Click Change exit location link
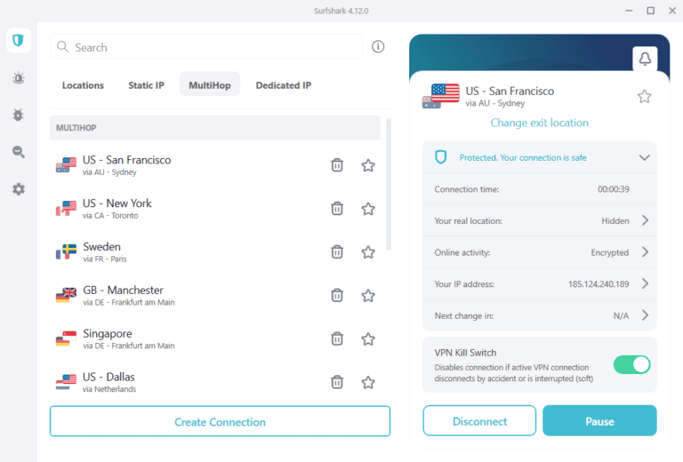 point(539,123)
